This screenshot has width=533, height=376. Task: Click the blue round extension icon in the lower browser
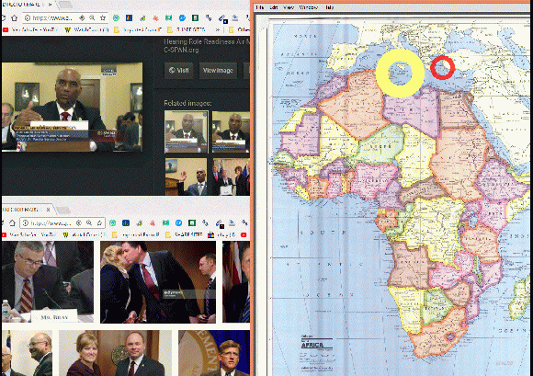point(179,223)
